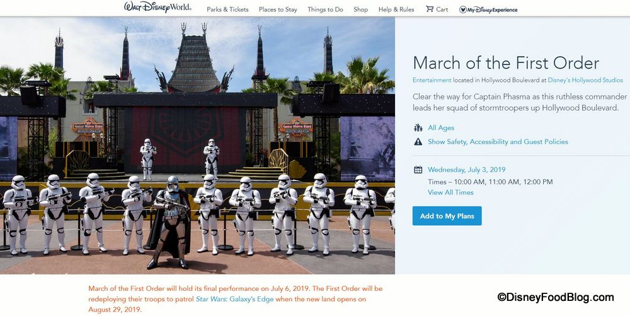
Task: Expand Show Safety, Accessibility and Guest Policies
Action: point(498,142)
